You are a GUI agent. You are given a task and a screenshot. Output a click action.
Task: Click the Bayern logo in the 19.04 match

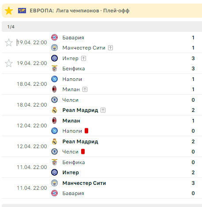coord(54,38)
